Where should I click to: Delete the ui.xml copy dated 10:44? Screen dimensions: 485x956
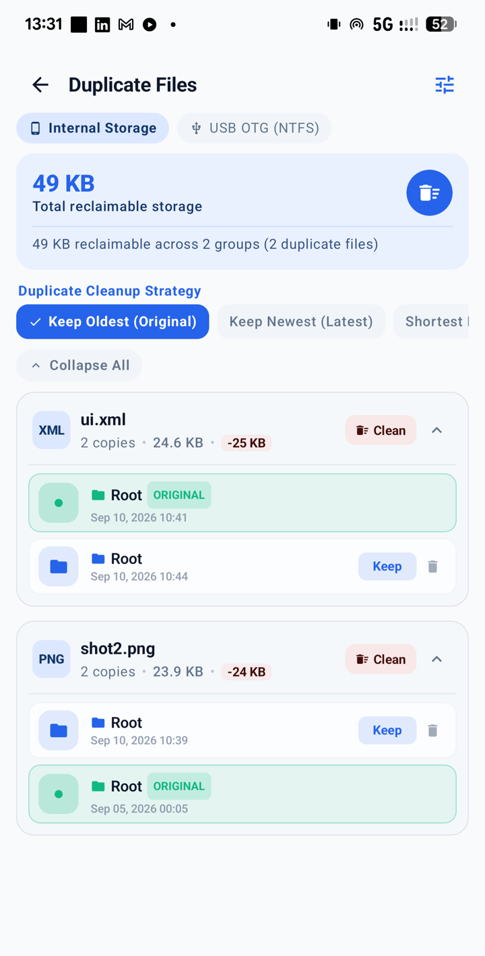click(433, 566)
